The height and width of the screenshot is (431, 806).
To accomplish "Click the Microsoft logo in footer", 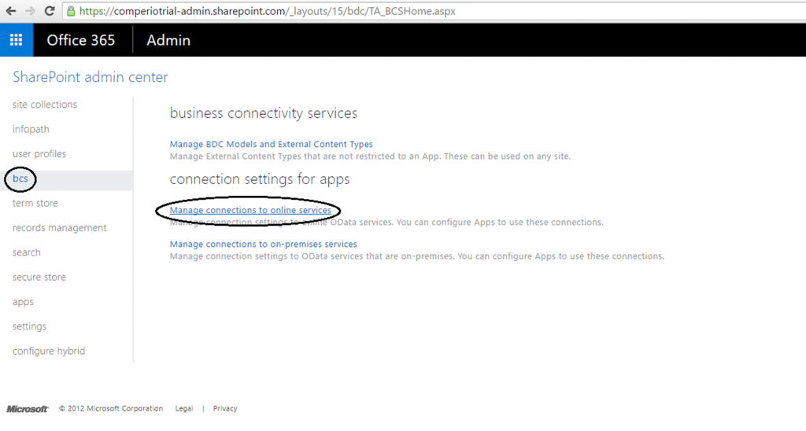I will pos(28,409).
